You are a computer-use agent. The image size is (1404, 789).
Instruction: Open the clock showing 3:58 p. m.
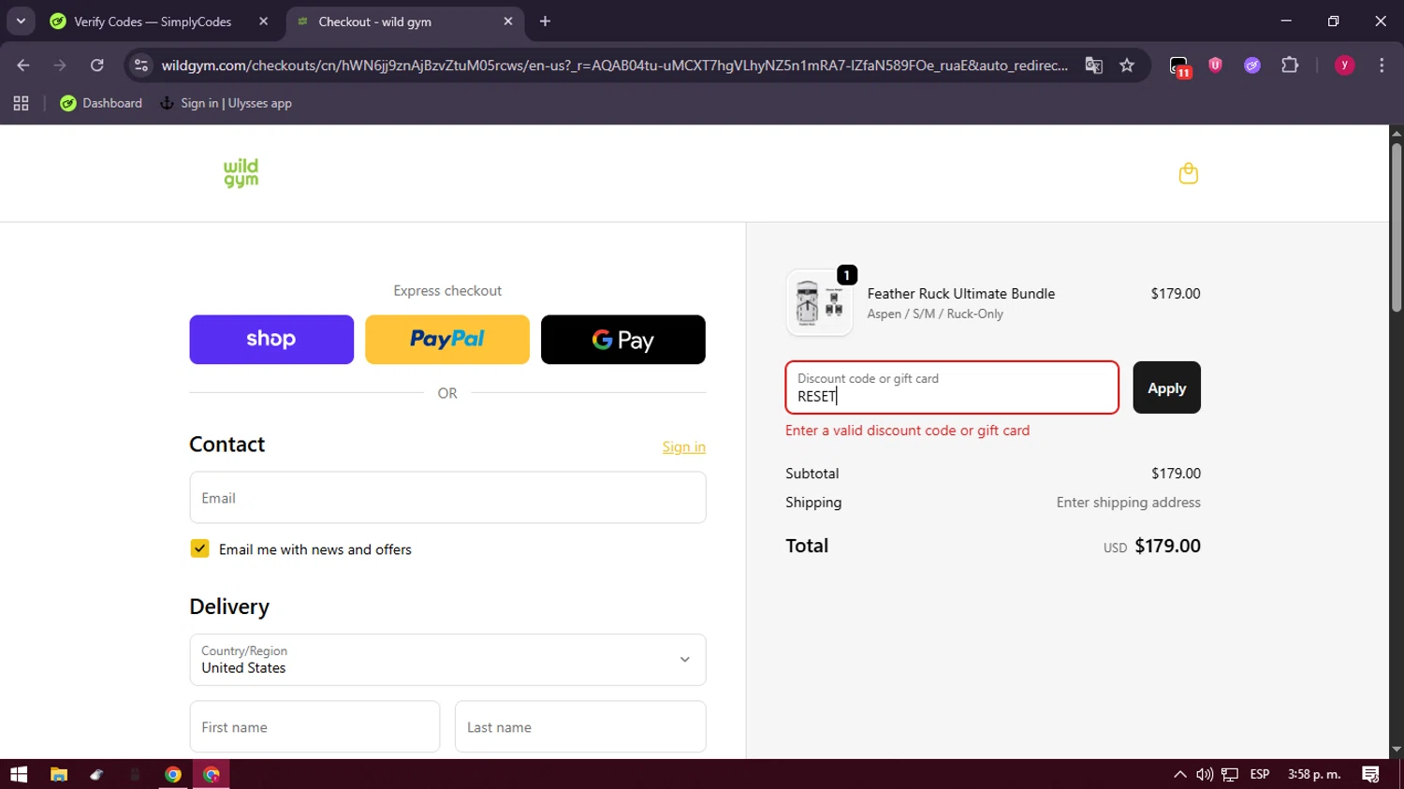click(x=1314, y=774)
